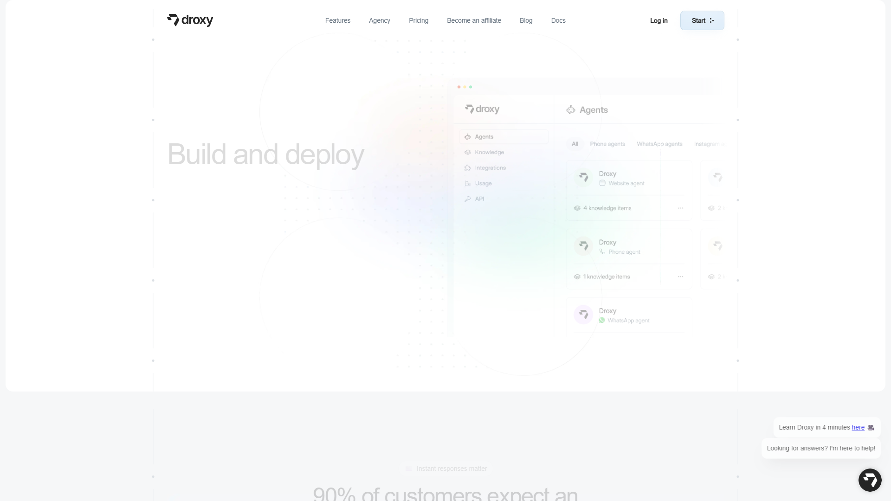Click the text '1 knowledge items'
This screenshot has width=891, height=501.
[607, 276]
